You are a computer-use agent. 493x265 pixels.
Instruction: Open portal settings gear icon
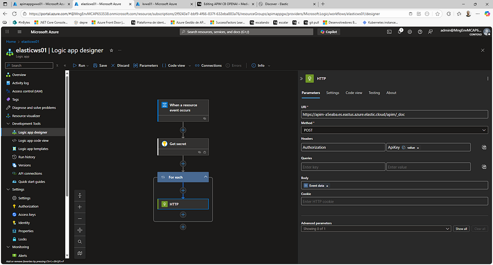410,32
